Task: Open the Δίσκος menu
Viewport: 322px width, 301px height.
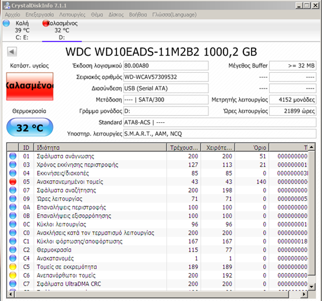Action: [116, 15]
